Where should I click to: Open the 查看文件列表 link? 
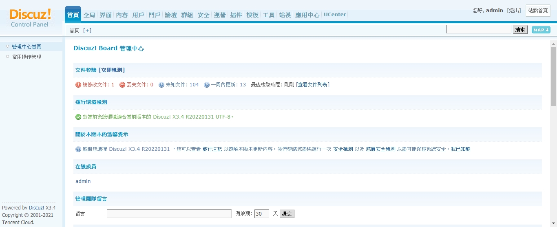tap(313, 85)
